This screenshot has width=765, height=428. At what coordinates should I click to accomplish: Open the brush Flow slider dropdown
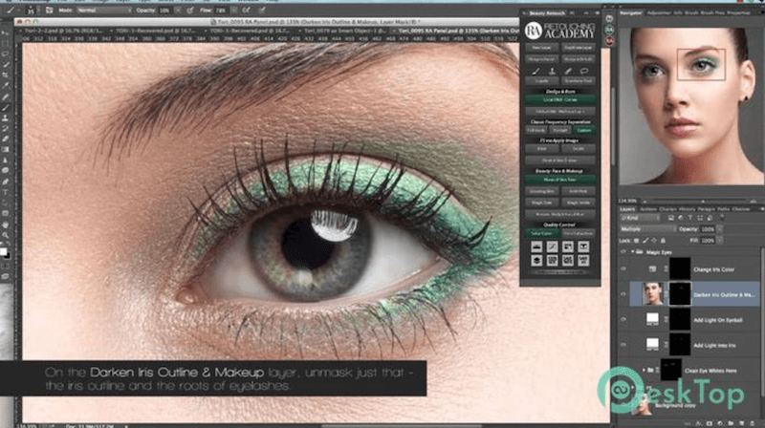[234, 10]
